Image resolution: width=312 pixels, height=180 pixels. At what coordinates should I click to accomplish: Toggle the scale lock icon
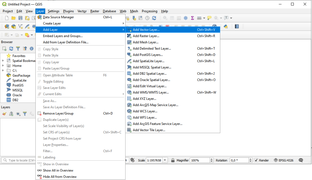[173, 160]
